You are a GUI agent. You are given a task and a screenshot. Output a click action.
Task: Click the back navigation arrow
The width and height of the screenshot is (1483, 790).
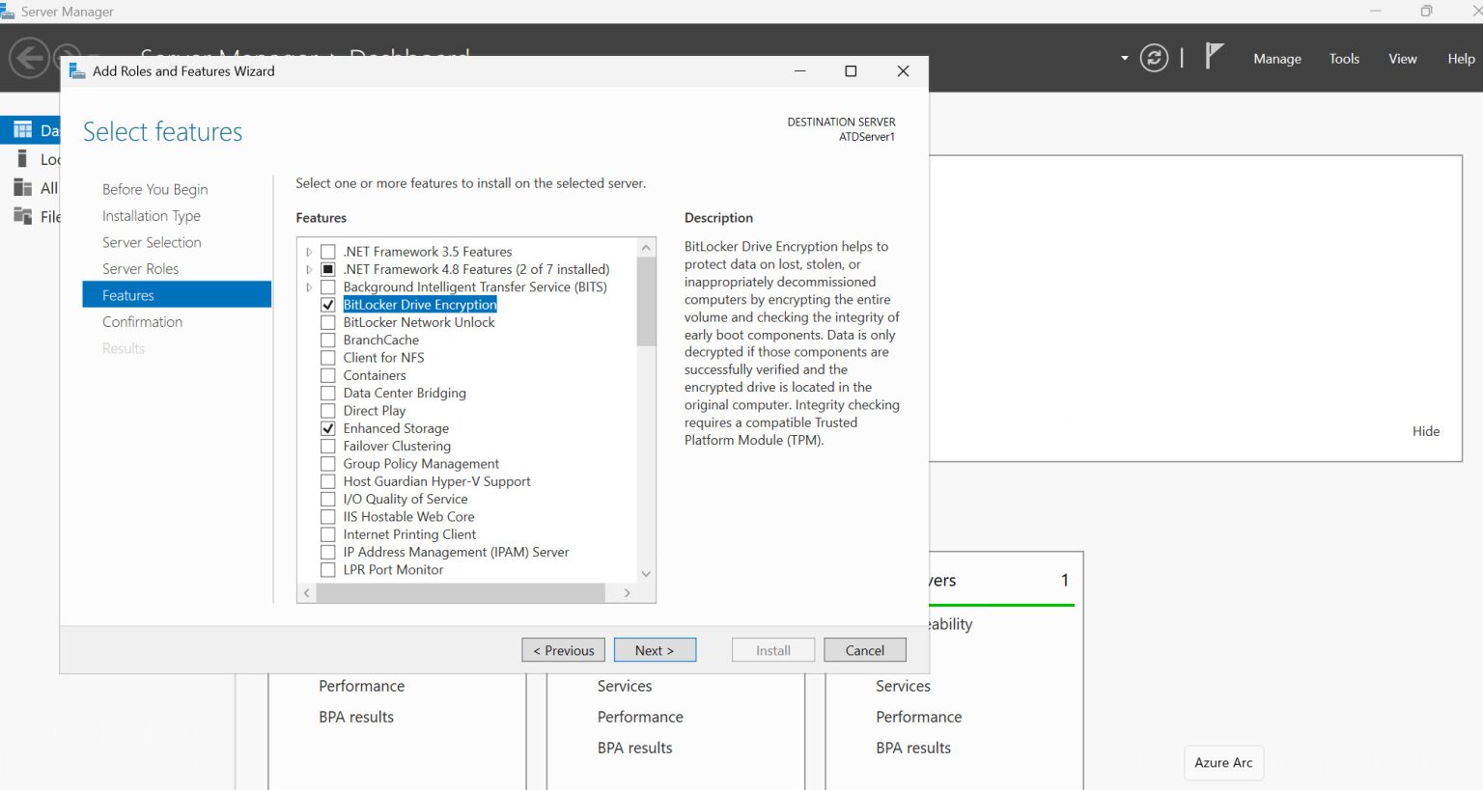[29, 58]
